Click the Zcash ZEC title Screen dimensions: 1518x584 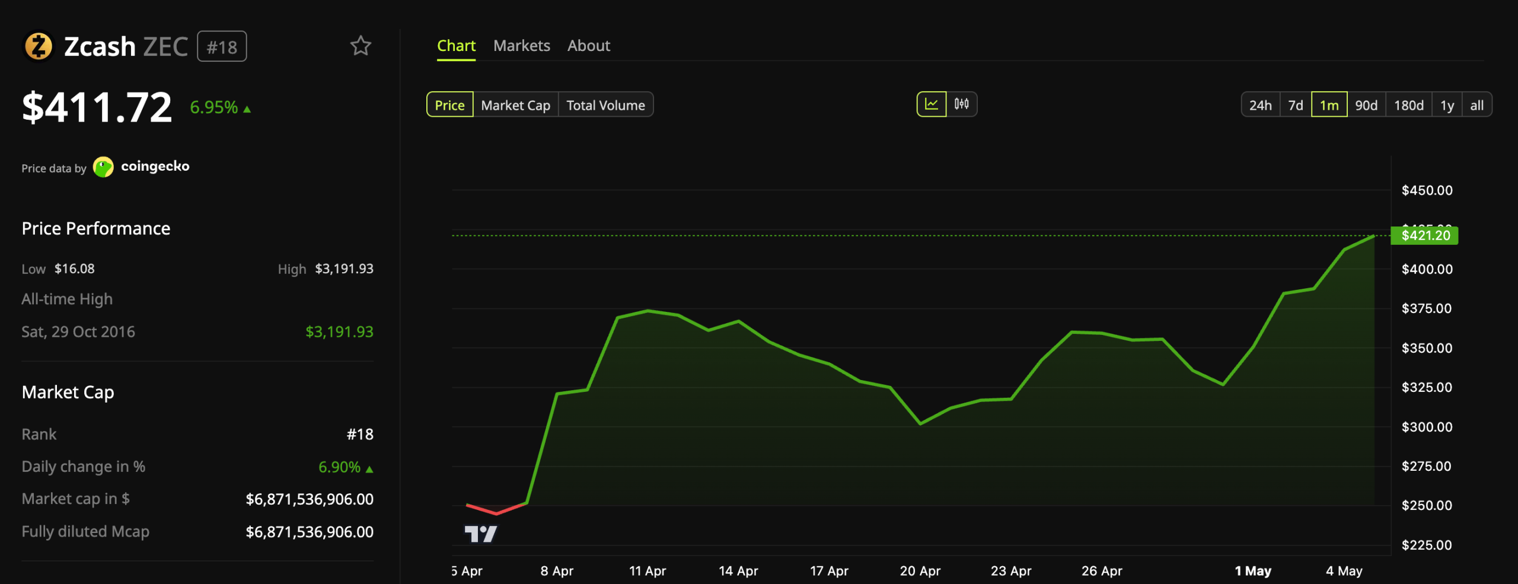point(126,46)
